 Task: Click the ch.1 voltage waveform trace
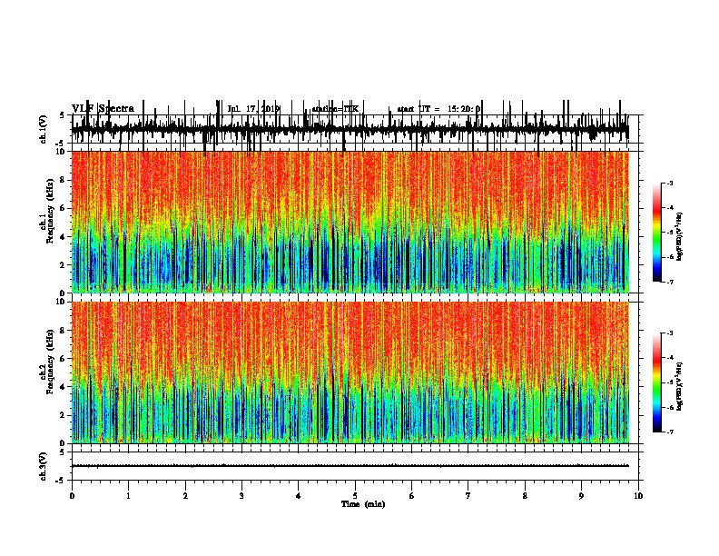point(350,129)
